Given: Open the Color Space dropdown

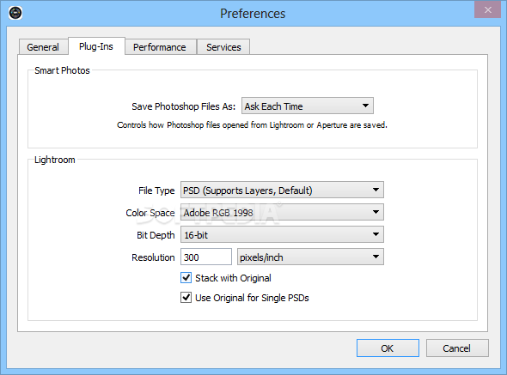Looking at the screenshot, I should pos(282,212).
